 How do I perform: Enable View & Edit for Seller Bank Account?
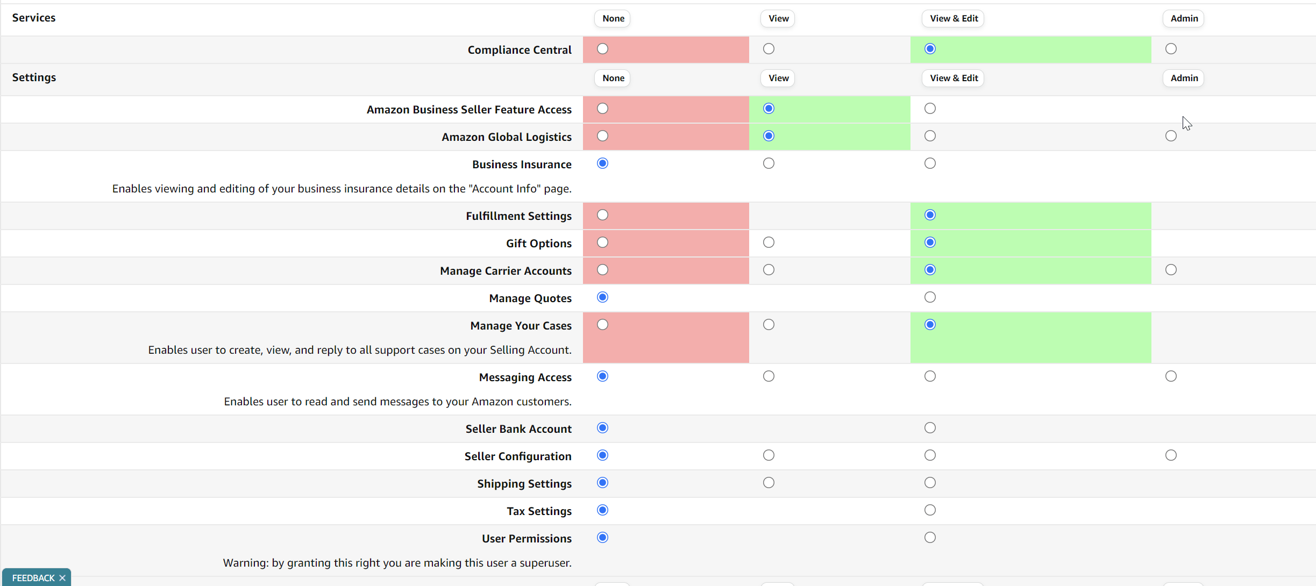click(930, 428)
